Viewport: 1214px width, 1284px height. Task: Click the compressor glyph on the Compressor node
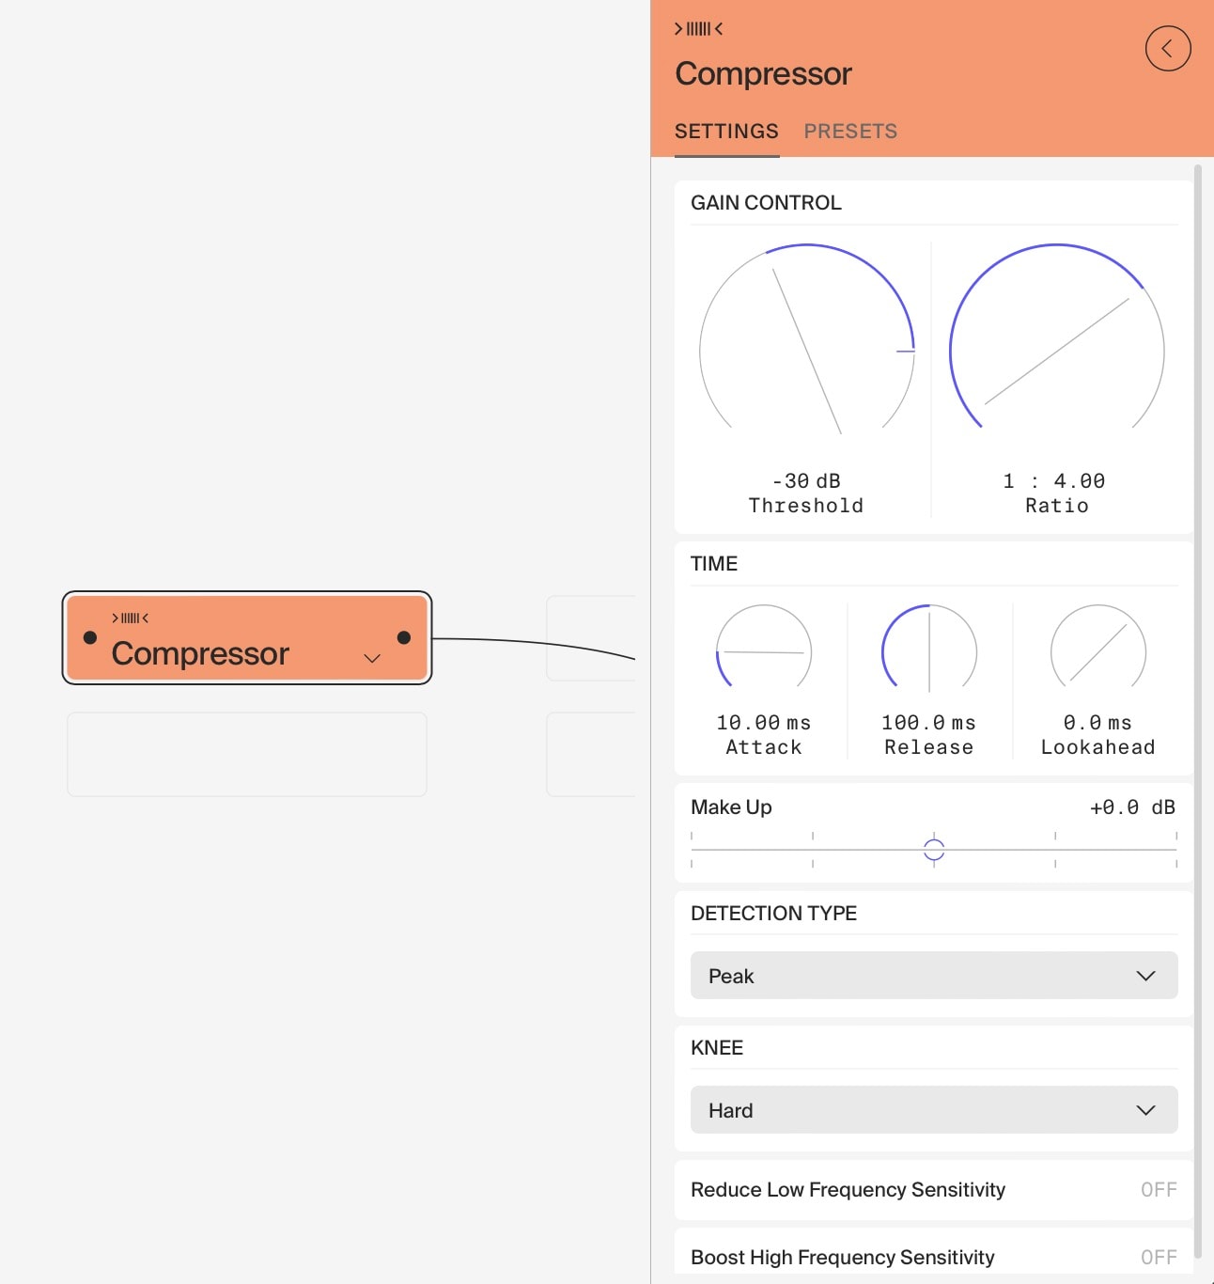[x=130, y=619]
